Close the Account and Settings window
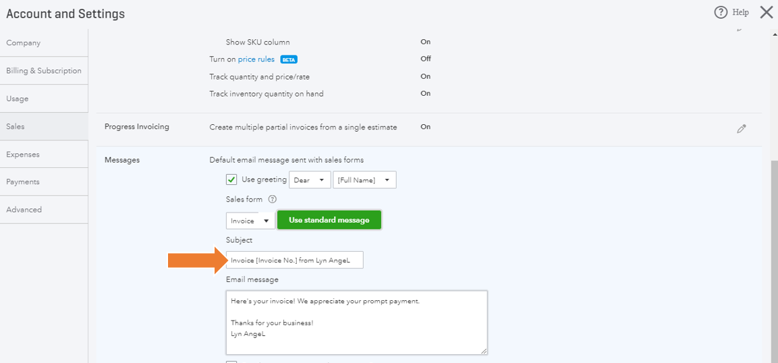778x363 pixels. [x=766, y=12]
